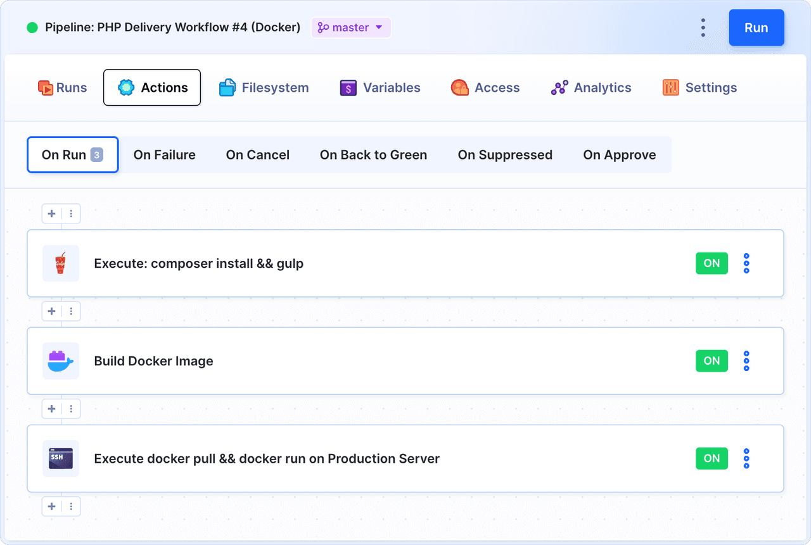Toggle ON switch for Build Docker Image

click(712, 361)
